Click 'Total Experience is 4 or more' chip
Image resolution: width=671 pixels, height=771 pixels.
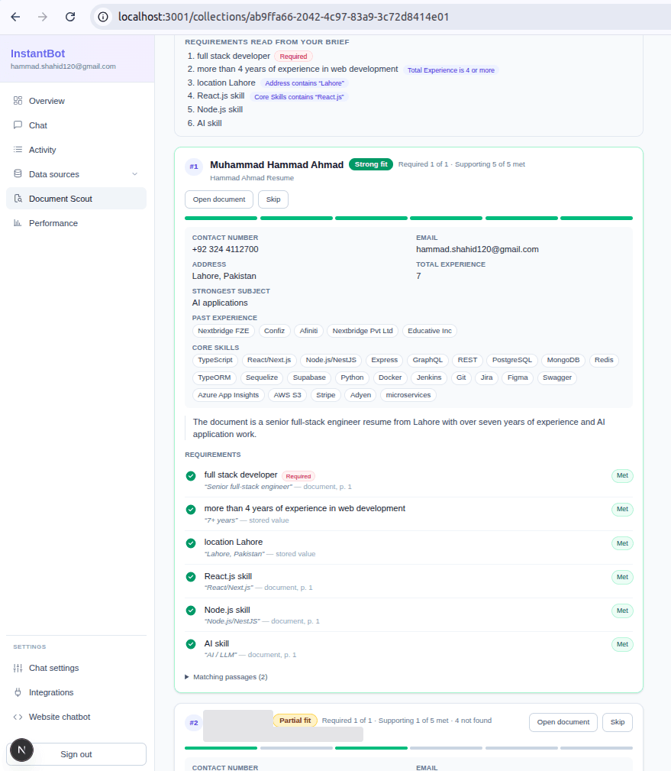451,70
